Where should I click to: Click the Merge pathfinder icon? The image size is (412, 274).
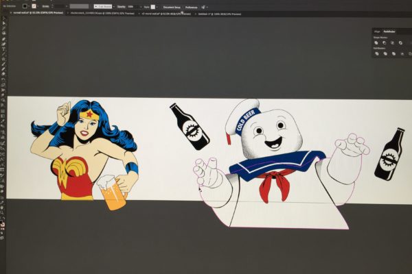(394, 53)
